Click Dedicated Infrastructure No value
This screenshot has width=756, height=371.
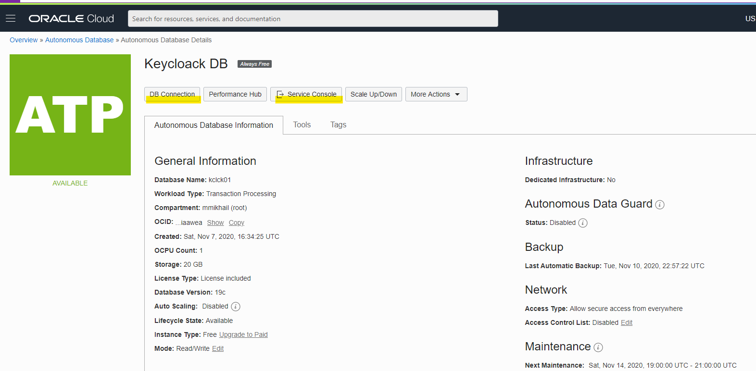click(x=611, y=180)
